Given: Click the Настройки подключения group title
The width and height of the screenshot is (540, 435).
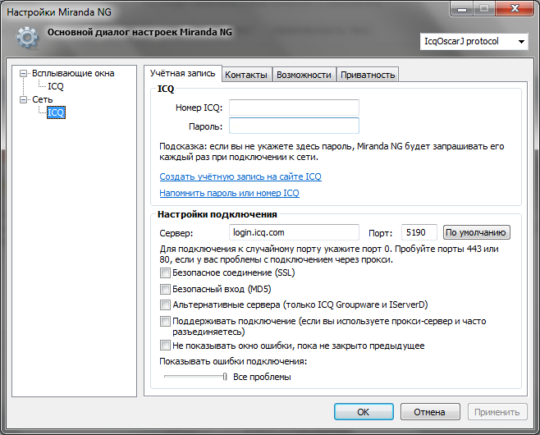Looking at the screenshot, I should click(217, 214).
